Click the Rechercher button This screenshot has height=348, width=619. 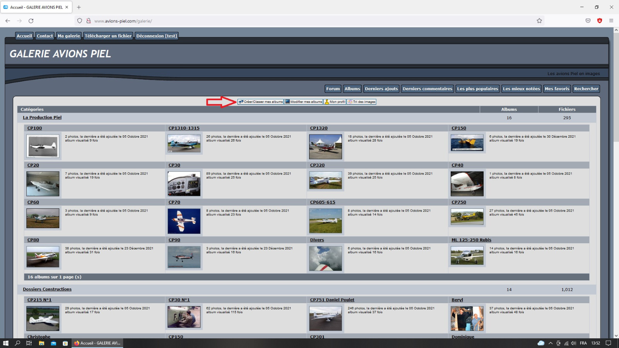[x=586, y=89]
